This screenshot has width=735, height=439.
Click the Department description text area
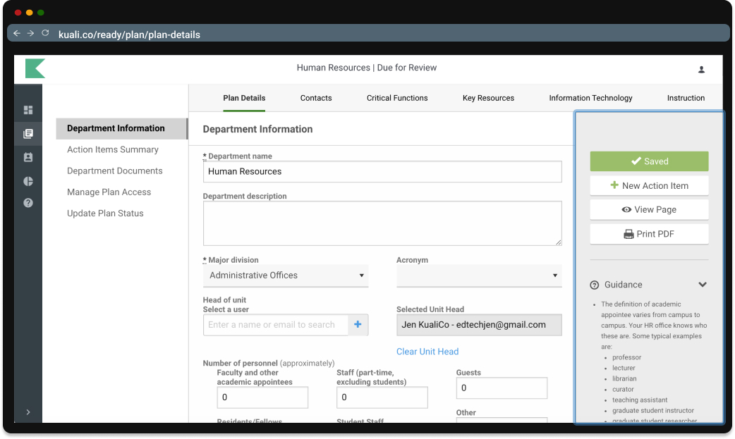382,223
